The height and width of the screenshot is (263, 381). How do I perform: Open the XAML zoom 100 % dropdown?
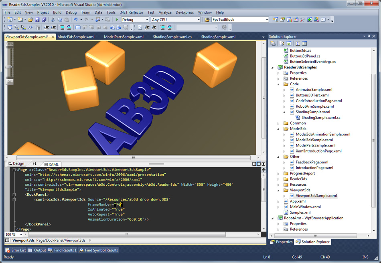pos(21,235)
